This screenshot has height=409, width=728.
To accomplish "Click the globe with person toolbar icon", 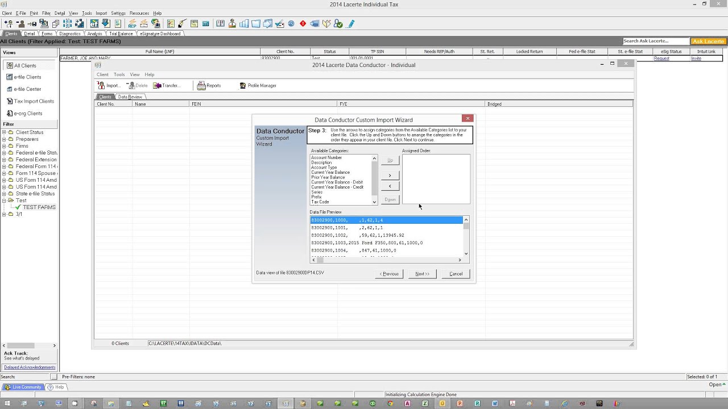I will pos(156,24).
